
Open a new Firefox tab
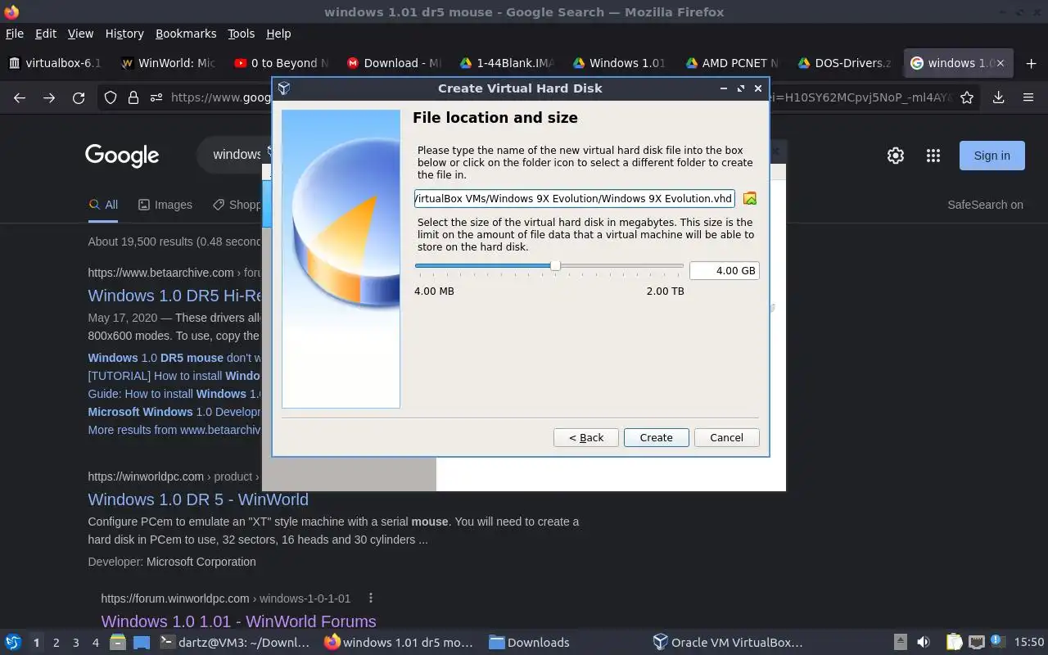(1031, 63)
